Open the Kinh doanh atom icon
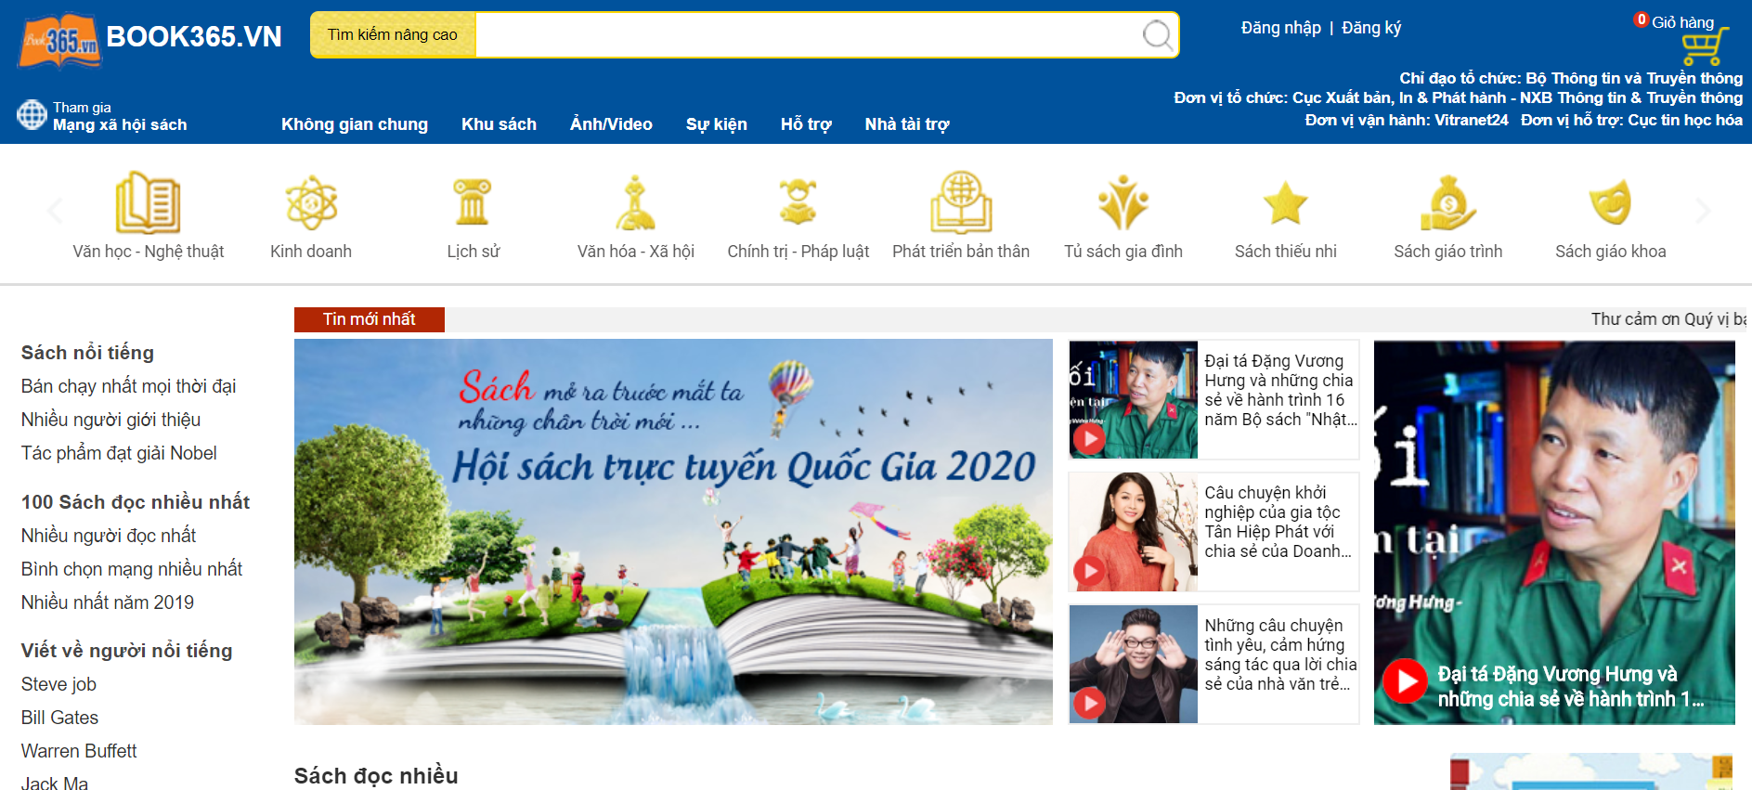Image resolution: width=1752 pixels, height=790 pixels. pyautogui.click(x=311, y=202)
